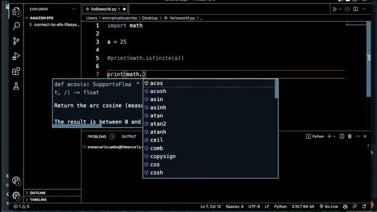Viewport: 377px width, 212px height.
Task: Open the Extensions view
Action: 16,71
